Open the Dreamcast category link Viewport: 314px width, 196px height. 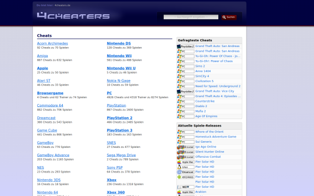(x=46, y=118)
